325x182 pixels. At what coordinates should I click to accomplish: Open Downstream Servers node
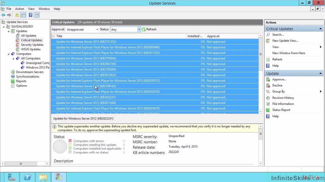click(x=30, y=72)
